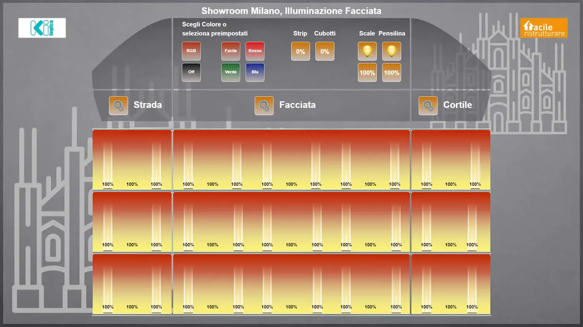Choose the Facile preset color
Screen dimensions: 583x327
point(231,51)
